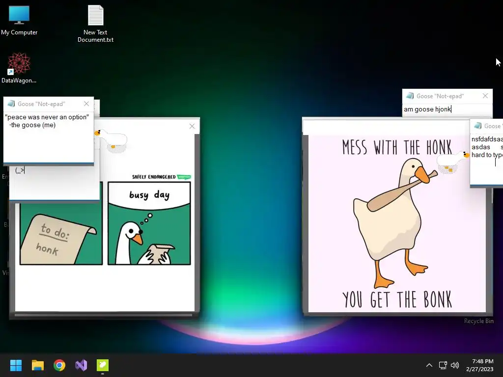Click the goose app taskbar icon
This screenshot has width=503, height=377.
[103, 365]
